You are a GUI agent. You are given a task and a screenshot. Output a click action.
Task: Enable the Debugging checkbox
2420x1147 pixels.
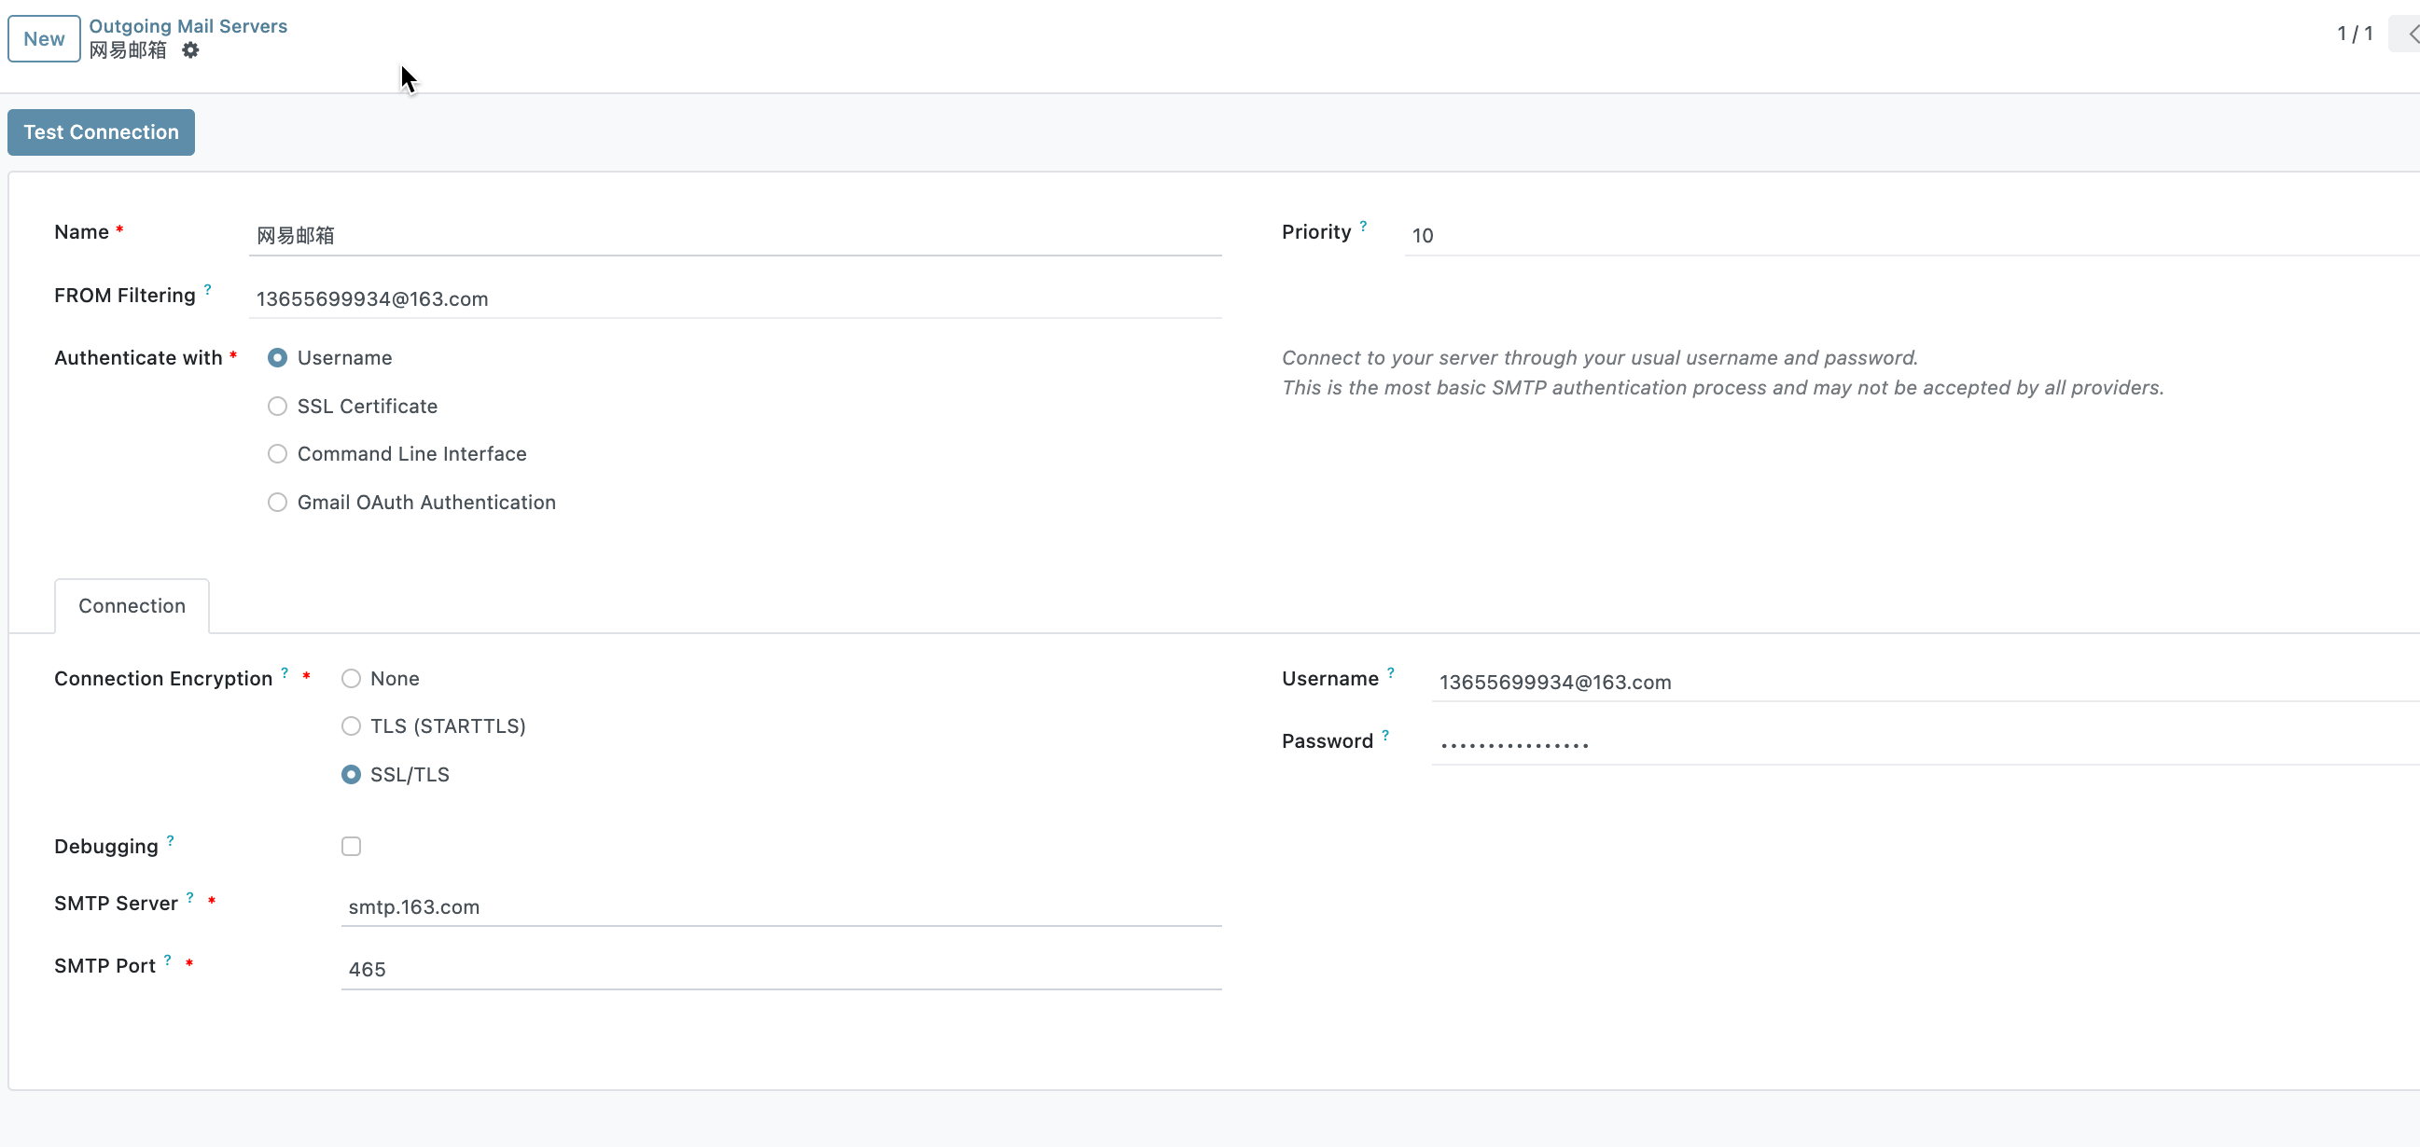351,847
